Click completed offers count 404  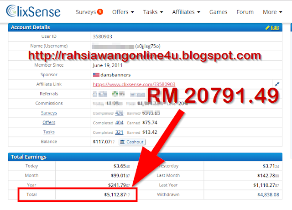[119, 123]
